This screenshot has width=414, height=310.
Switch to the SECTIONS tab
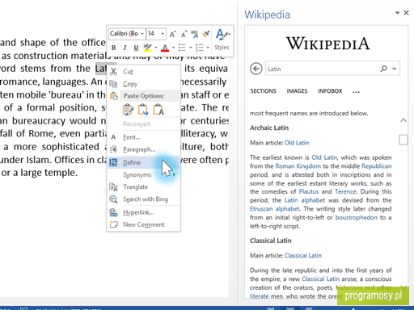click(x=264, y=91)
